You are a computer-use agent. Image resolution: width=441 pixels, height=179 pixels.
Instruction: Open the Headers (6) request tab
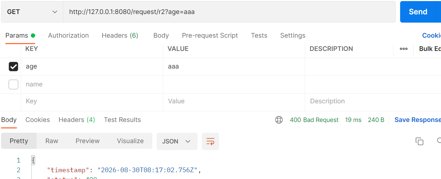(120, 36)
